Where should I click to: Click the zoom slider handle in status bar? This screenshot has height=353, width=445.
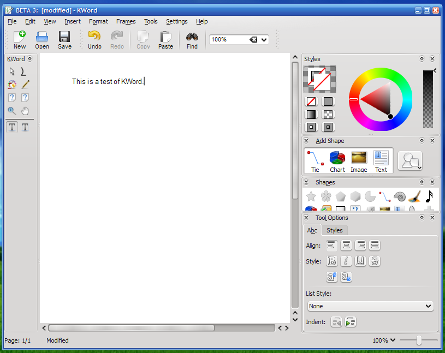(419, 340)
